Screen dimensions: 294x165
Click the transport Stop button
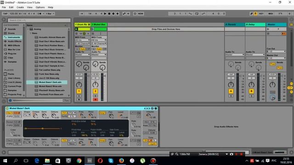pos(109,14)
